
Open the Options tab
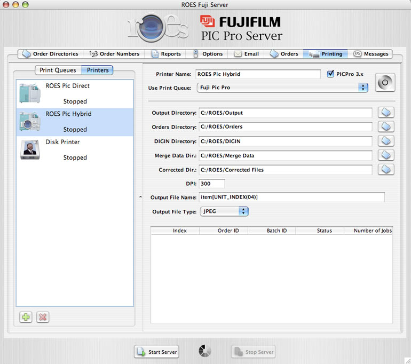pyautogui.click(x=207, y=54)
